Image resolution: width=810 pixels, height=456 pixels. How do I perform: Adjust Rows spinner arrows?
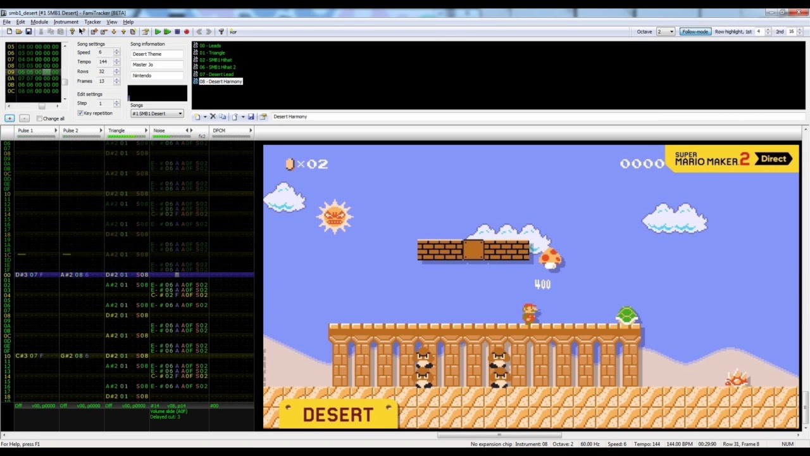(116, 72)
